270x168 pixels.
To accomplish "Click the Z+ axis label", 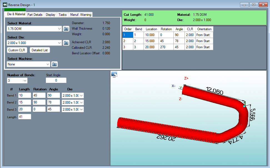I will pyautogui.click(x=186, y=78).
